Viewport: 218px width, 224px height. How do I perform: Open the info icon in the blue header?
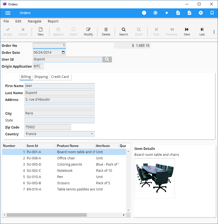144,13
